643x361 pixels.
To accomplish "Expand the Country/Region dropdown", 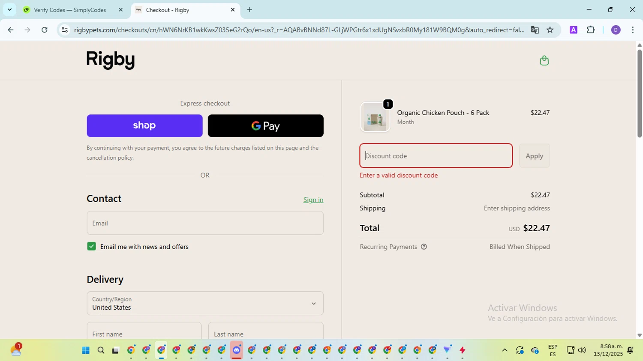I will tap(205, 303).
